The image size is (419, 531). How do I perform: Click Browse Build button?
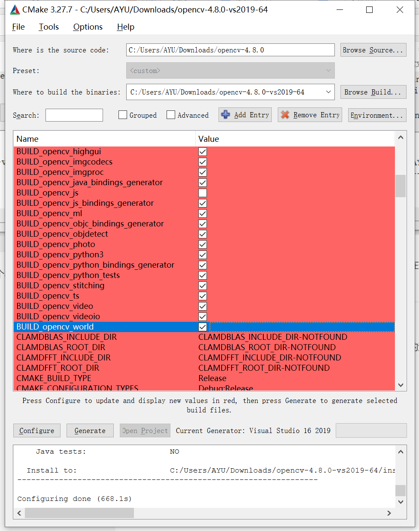click(373, 92)
